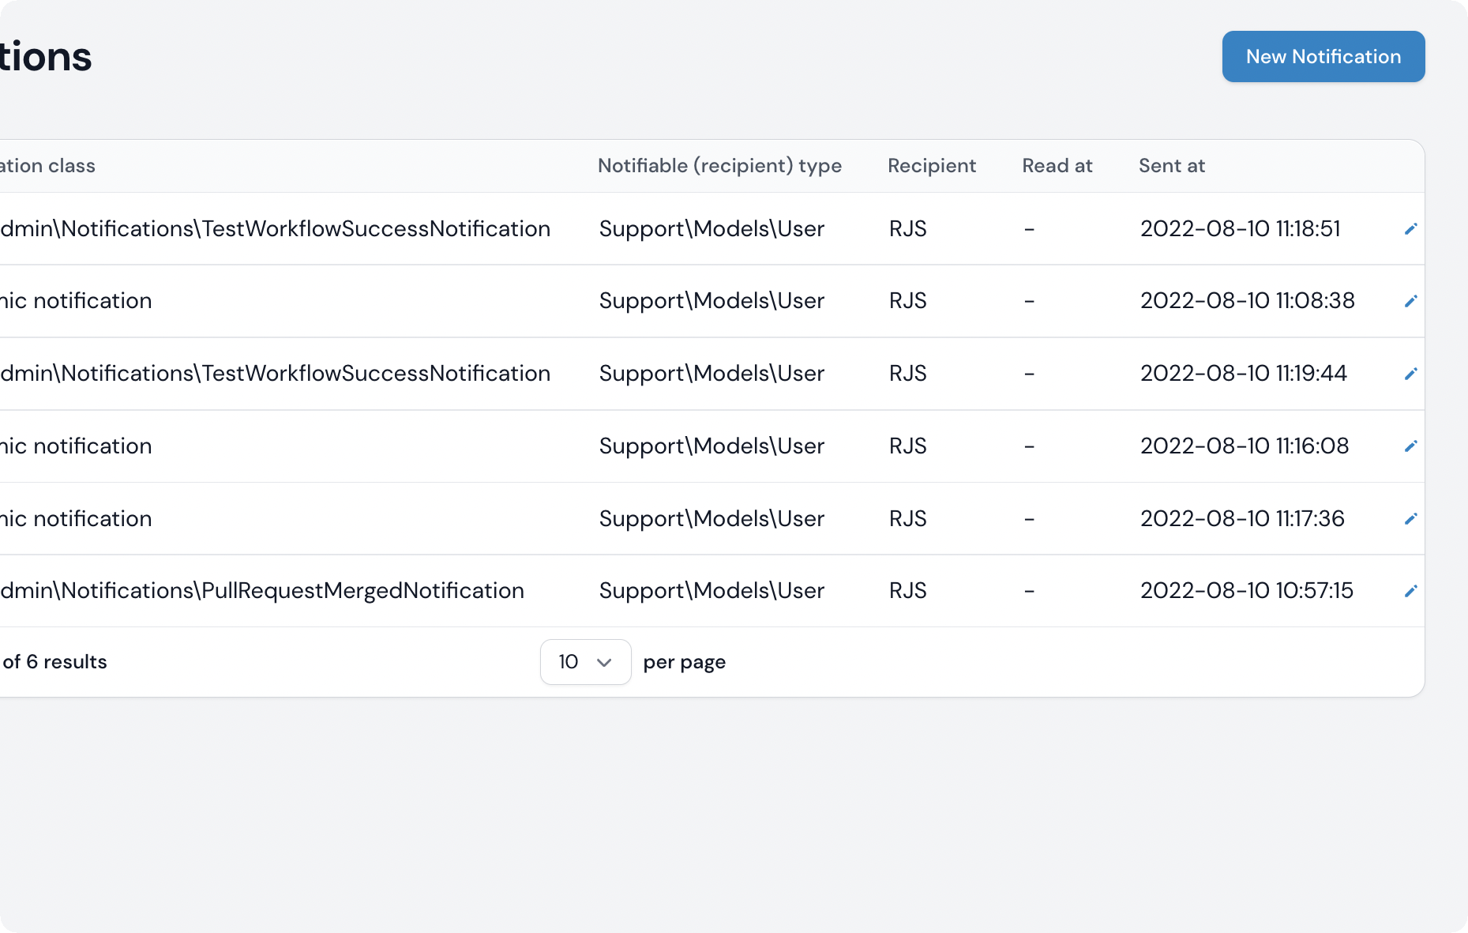Select the 2022-08-10 11:17:36 timestamp
The image size is (1468, 933).
(1242, 519)
